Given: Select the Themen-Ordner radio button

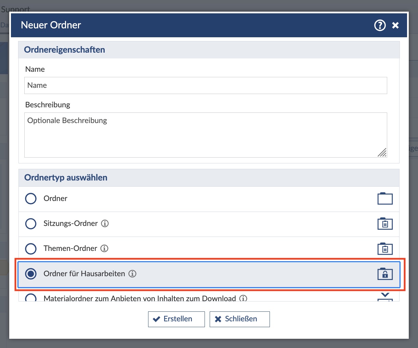Looking at the screenshot, I should pos(31,249).
